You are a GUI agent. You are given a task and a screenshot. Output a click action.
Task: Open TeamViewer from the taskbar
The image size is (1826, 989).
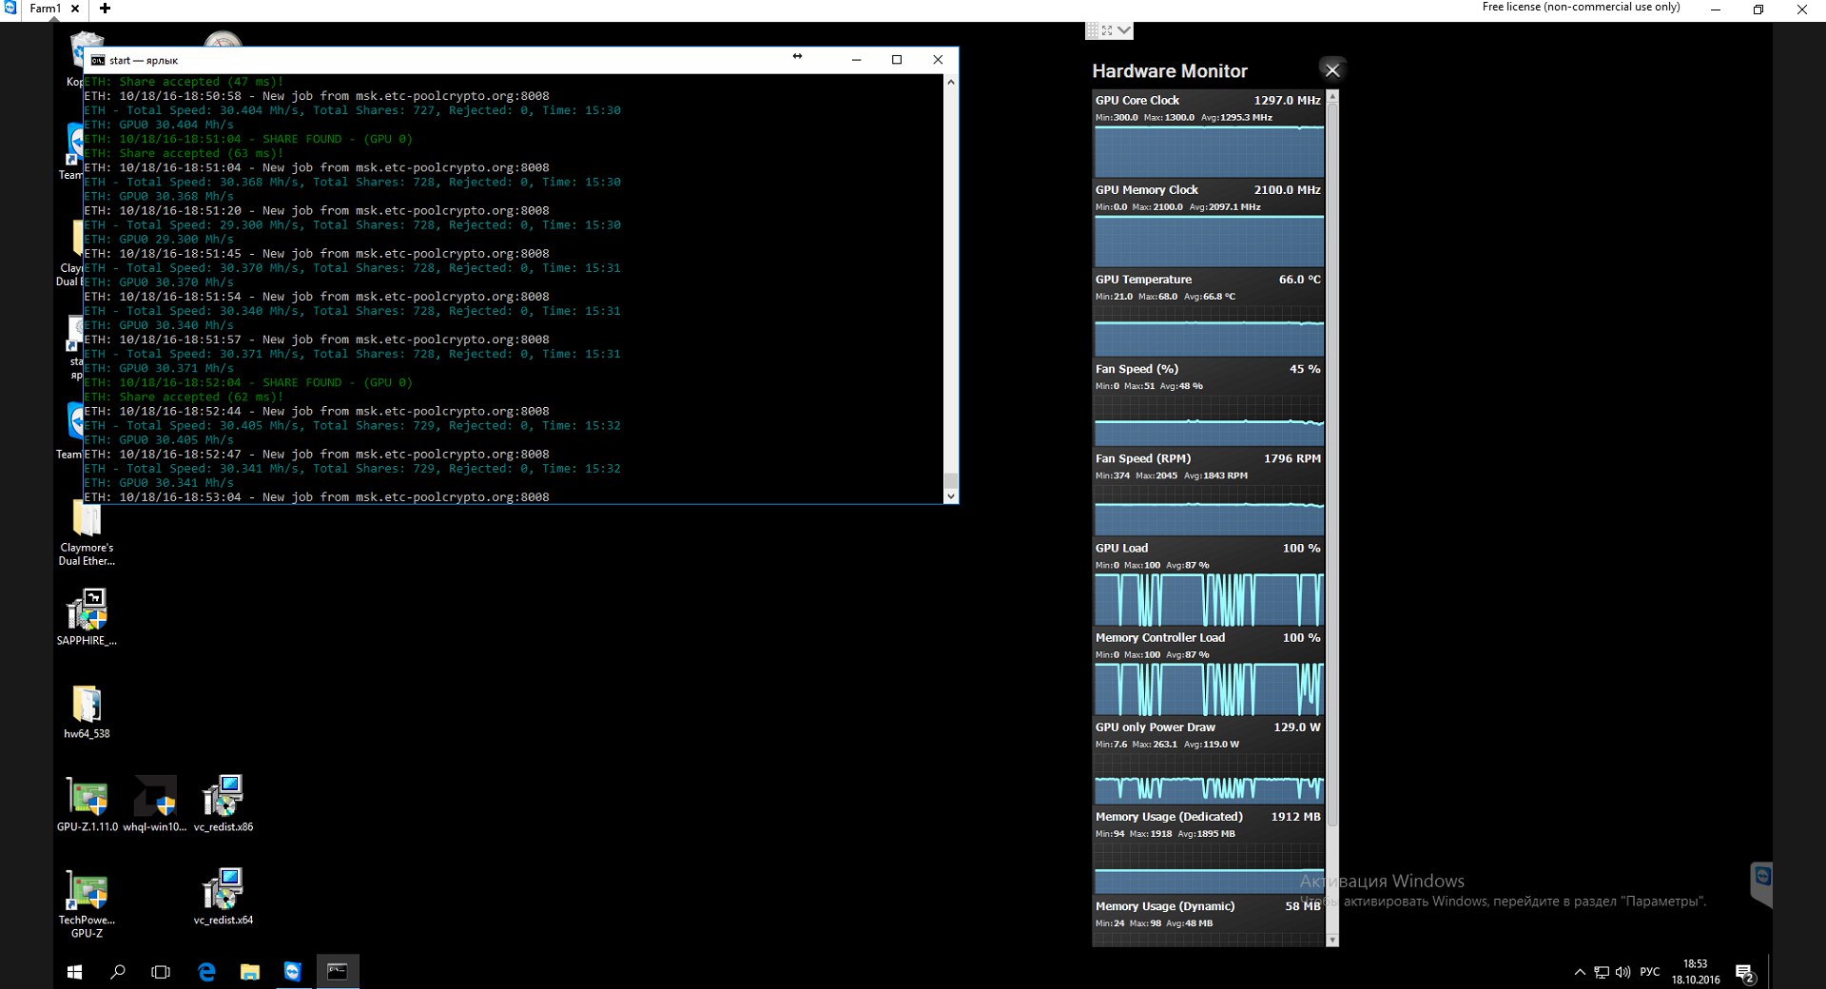click(x=293, y=972)
